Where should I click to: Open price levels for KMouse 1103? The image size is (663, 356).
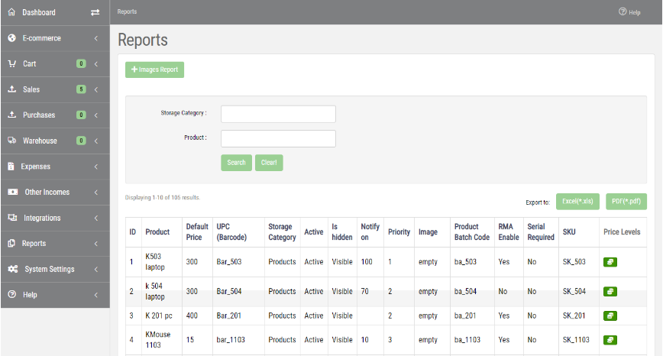click(x=610, y=340)
